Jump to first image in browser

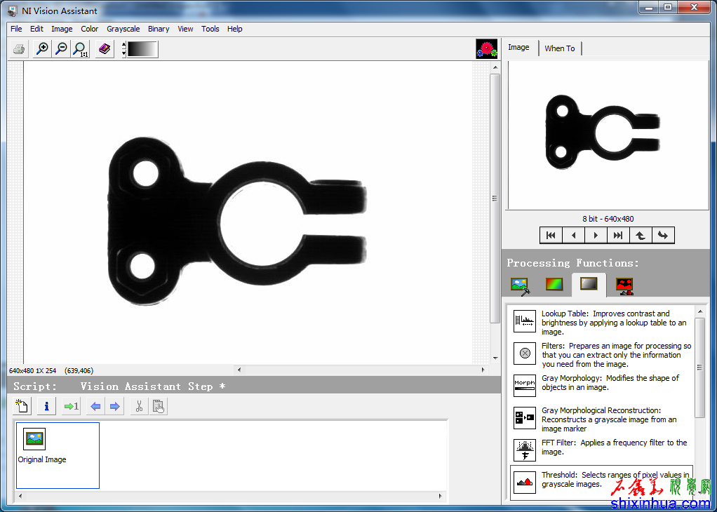click(x=551, y=236)
